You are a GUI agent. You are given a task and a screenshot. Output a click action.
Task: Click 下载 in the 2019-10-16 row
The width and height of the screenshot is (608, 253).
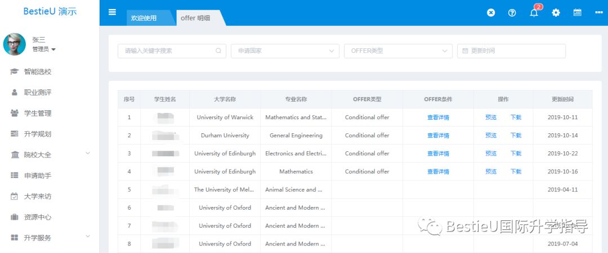click(516, 171)
